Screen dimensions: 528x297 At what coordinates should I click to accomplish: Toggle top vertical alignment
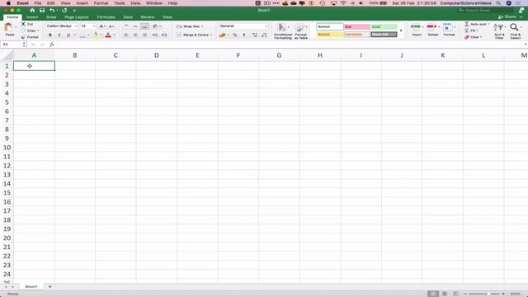pyautogui.click(x=126, y=26)
